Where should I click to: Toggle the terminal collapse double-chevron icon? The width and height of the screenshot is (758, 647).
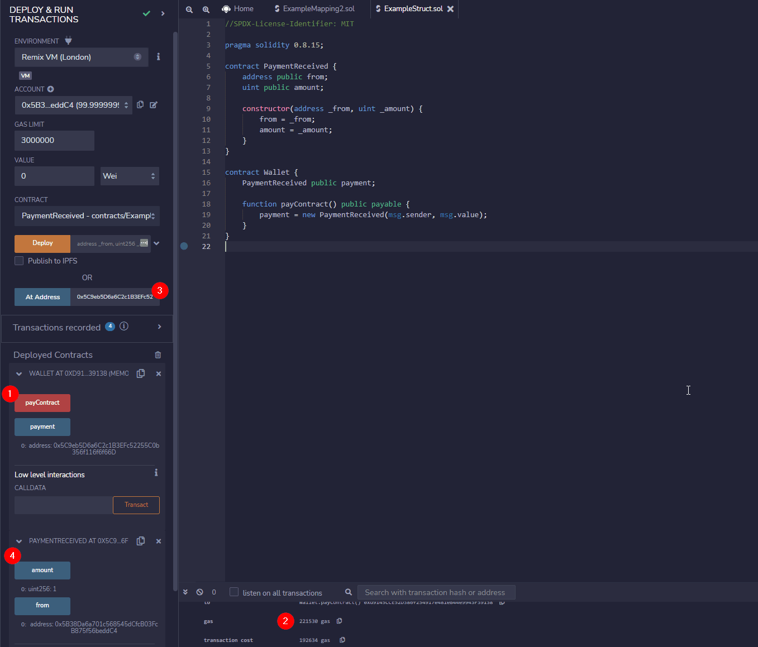pos(185,592)
